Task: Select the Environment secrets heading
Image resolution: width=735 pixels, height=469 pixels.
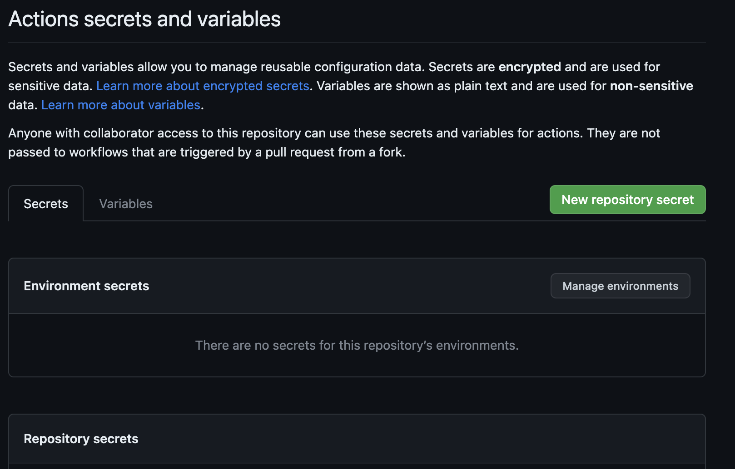Action: (86, 286)
